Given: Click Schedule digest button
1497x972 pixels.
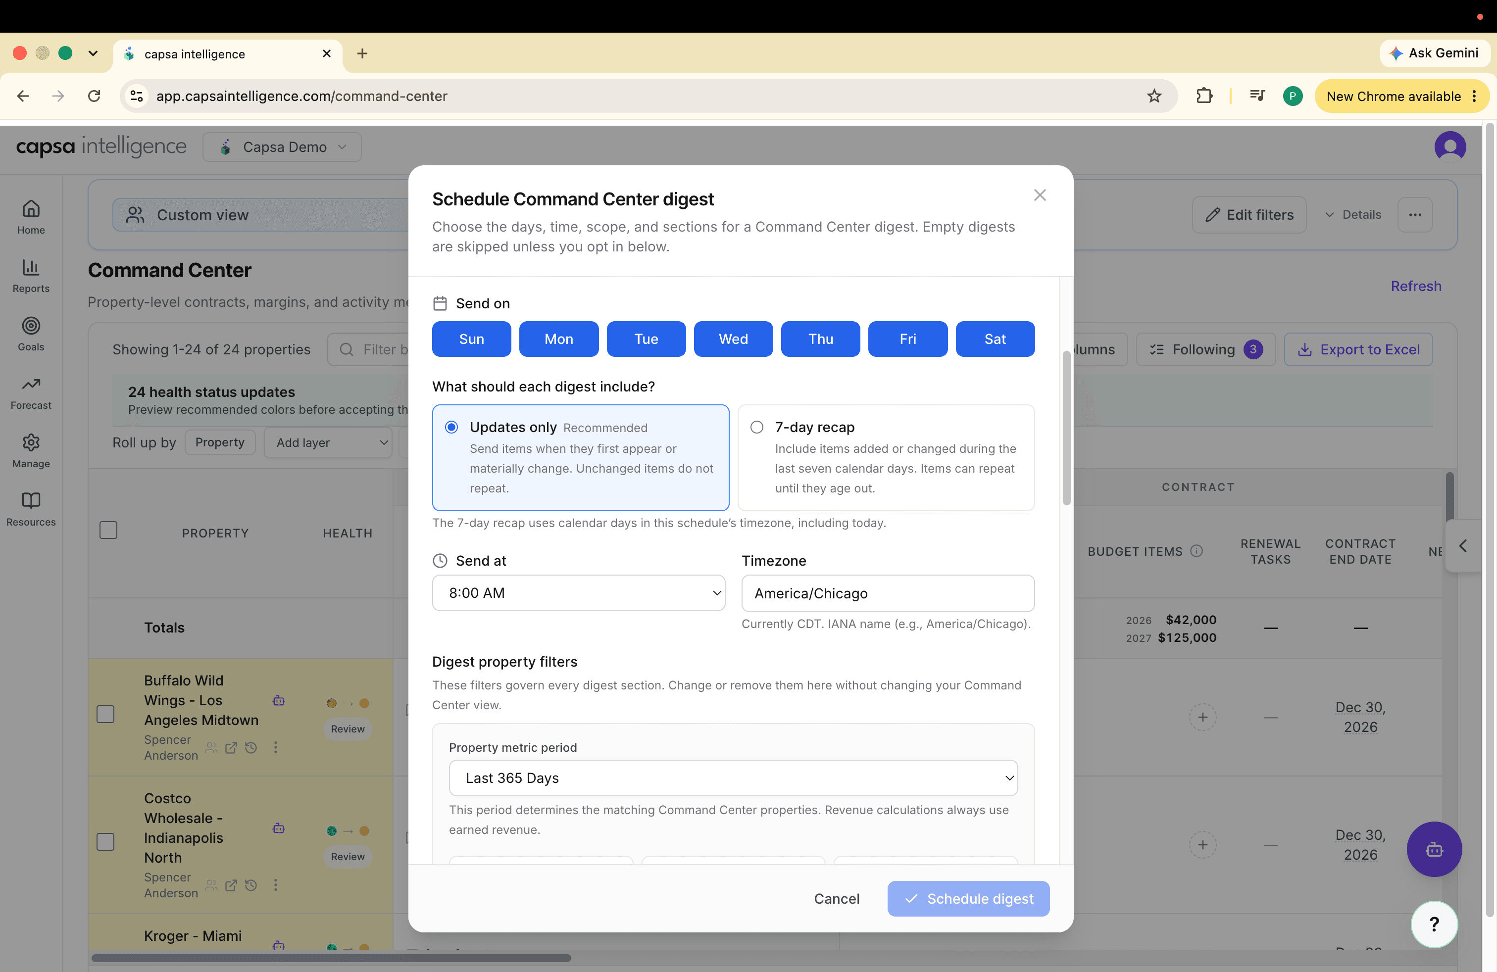Looking at the screenshot, I should (x=968, y=898).
